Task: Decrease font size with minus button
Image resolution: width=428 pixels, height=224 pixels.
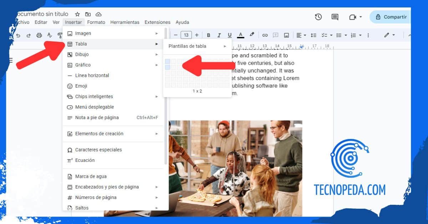Action: (x=175, y=35)
